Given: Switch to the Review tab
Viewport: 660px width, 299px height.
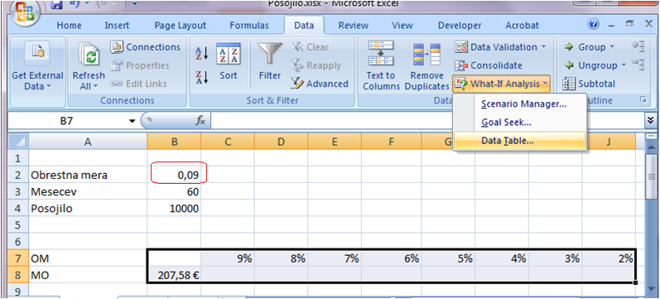Looking at the screenshot, I should point(353,26).
